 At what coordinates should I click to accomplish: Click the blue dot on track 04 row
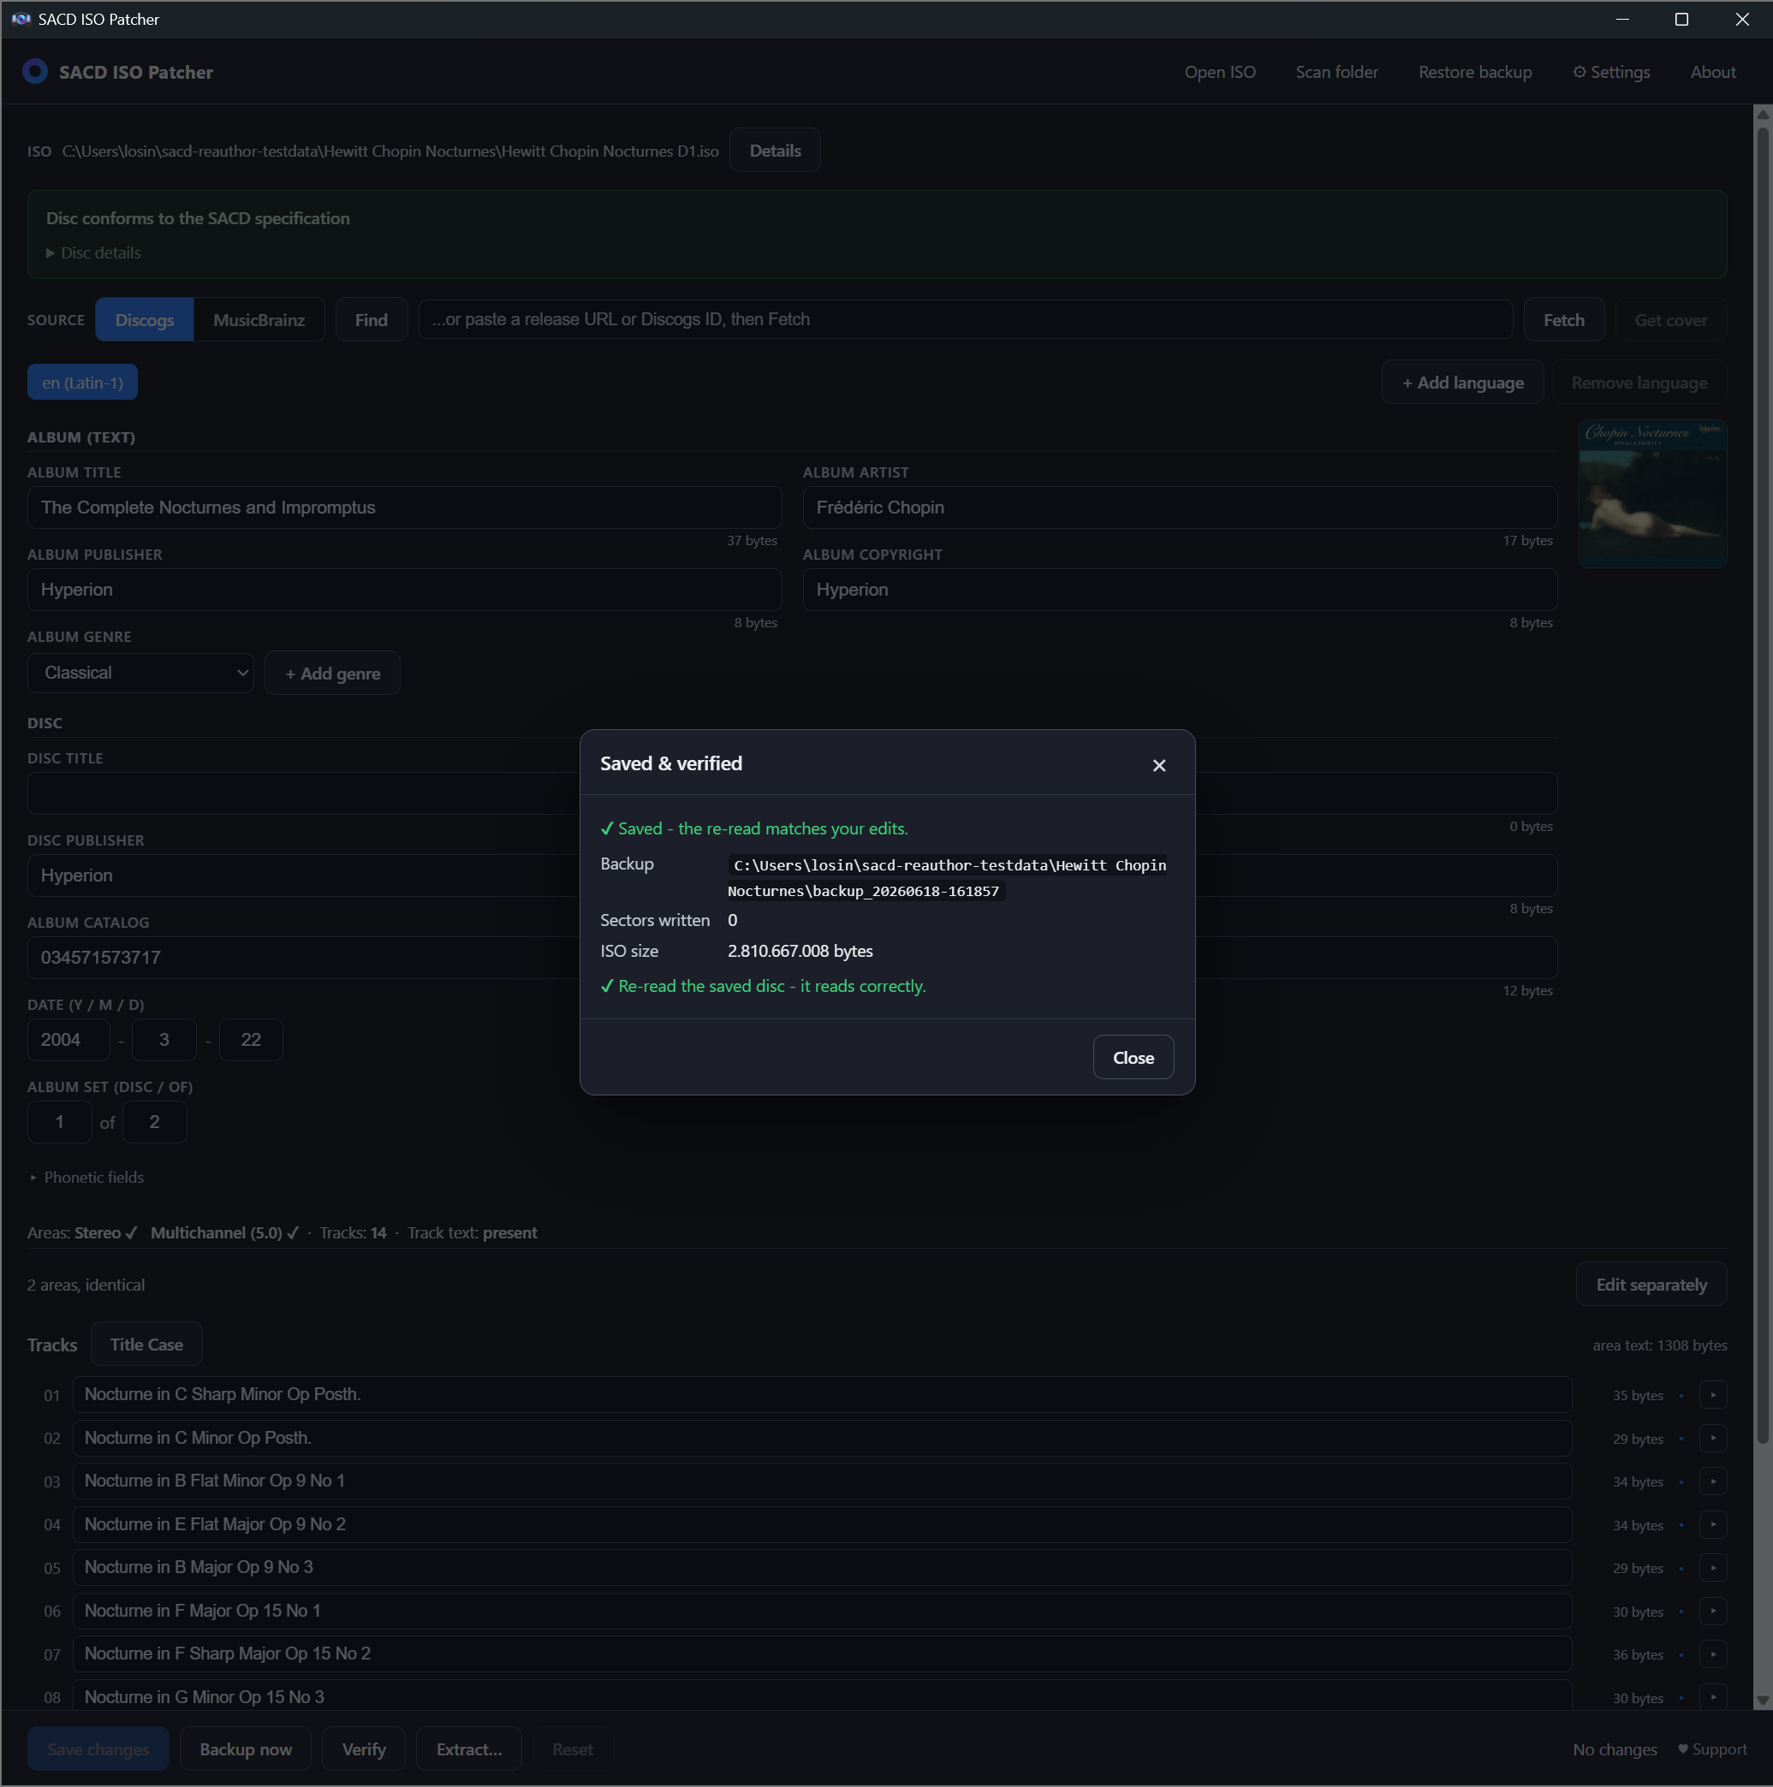tap(1681, 1524)
